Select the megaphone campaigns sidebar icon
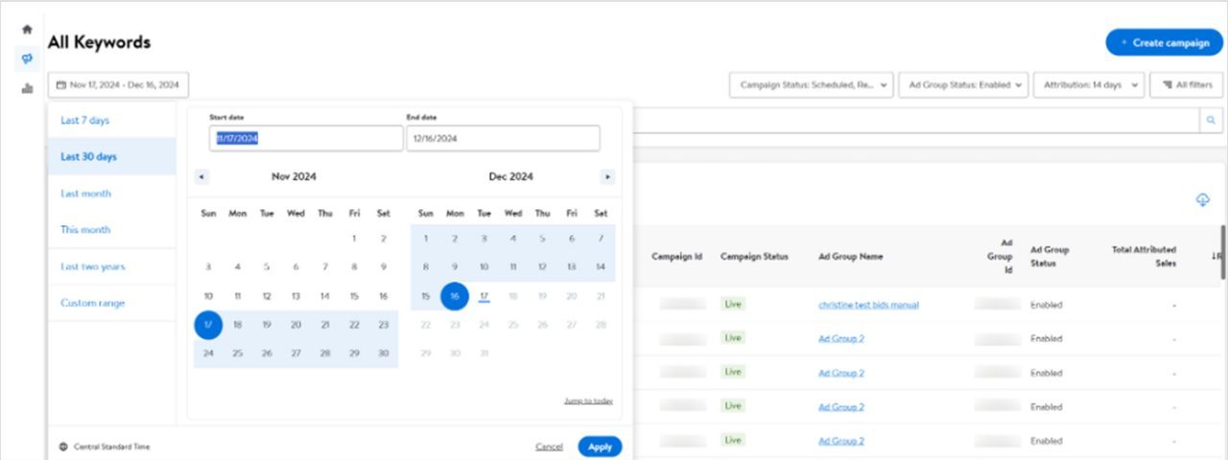 click(27, 59)
